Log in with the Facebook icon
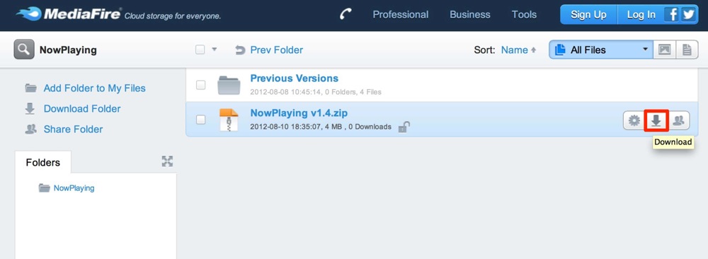 click(x=672, y=14)
